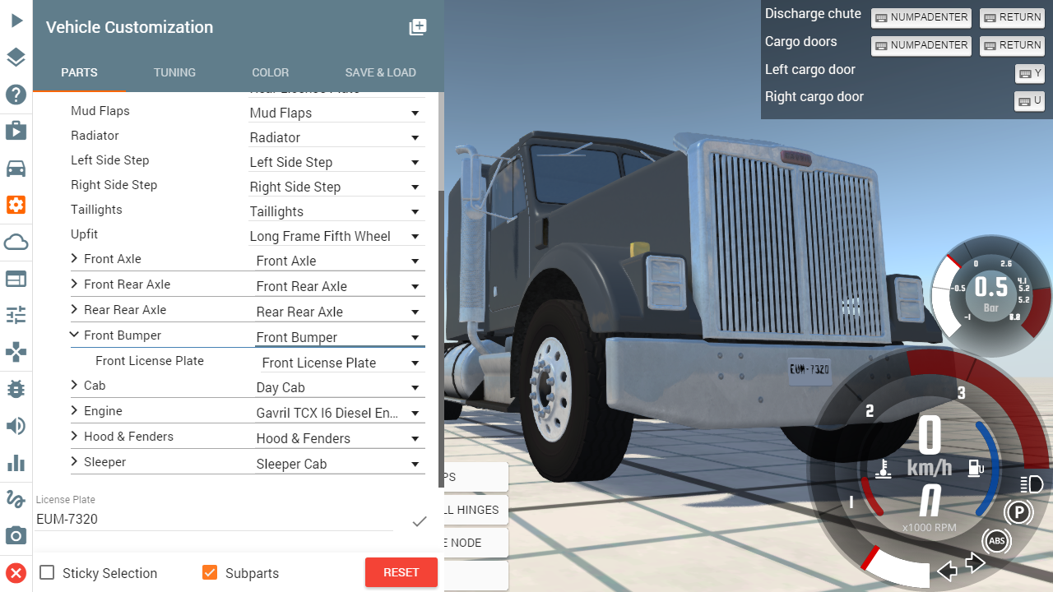Open the Front License Plate dropdown

coord(343,363)
